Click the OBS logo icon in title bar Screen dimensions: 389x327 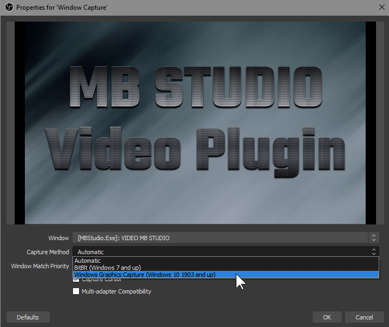[9, 7]
